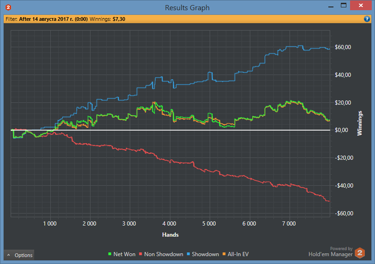Click the green Net Won color swatch
The height and width of the screenshot is (264, 375).
click(110, 254)
